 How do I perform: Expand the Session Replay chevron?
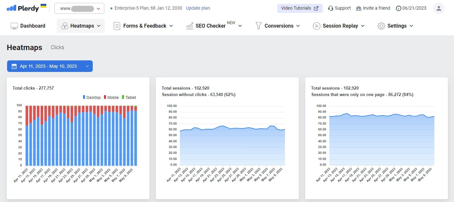(x=363, y=26)
